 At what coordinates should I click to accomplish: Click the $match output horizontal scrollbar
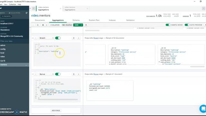click(197, 67)
